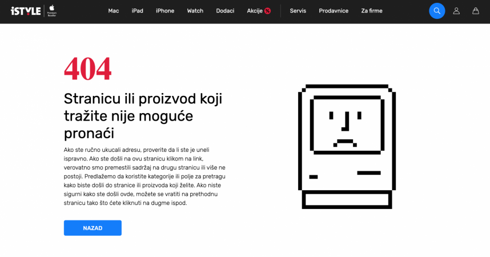Open the iPad menu
490x257 pixels.
pos(137,11)
